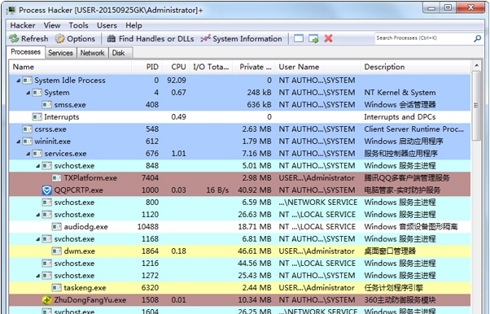490x314 pixels.
Task: Open System Information window
Action: tap(241, 39)
